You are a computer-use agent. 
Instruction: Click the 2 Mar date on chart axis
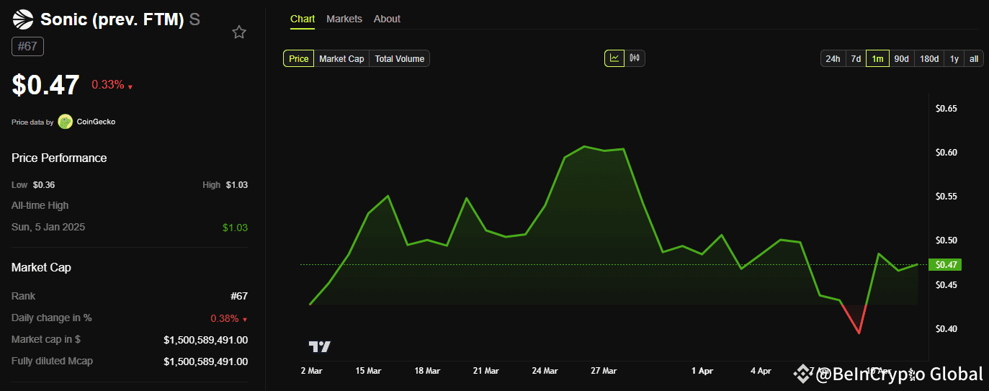coord(313,371)
